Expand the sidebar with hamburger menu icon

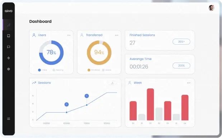9,119
